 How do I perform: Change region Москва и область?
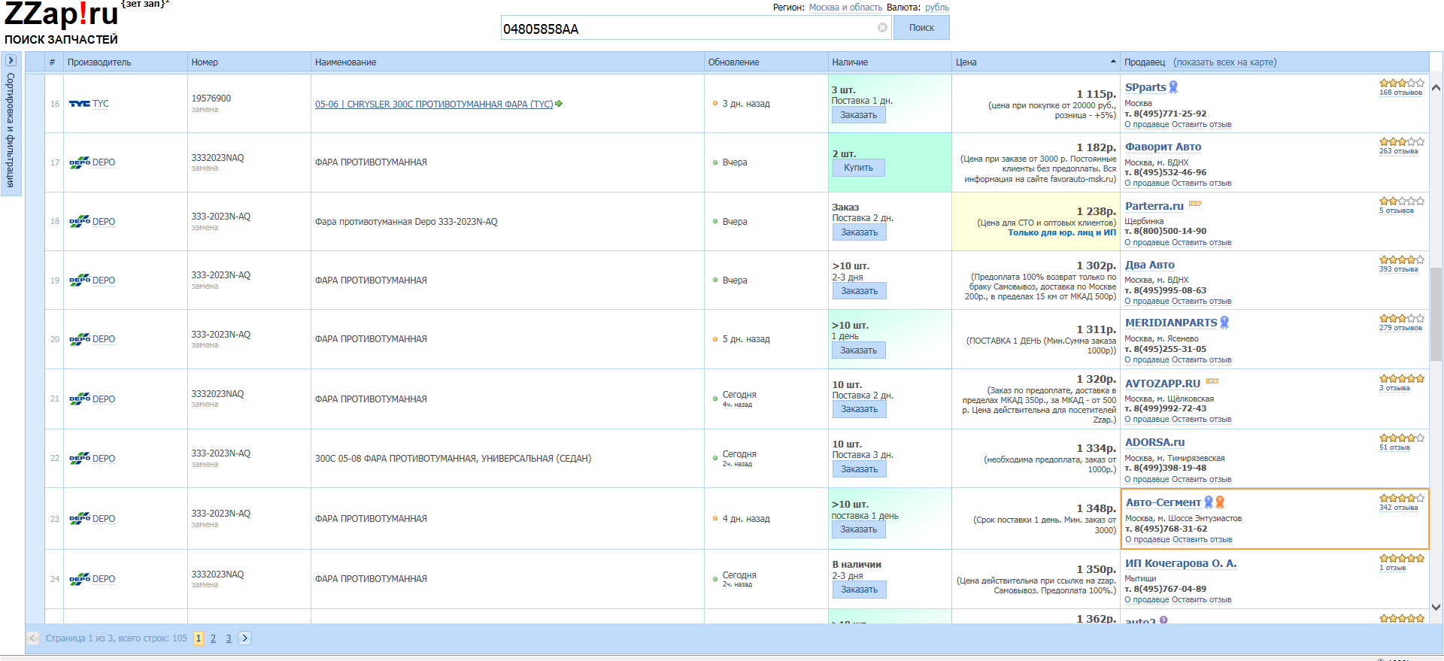pos(845,8)
